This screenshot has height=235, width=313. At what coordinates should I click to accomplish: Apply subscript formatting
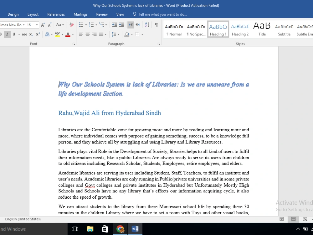31,34
